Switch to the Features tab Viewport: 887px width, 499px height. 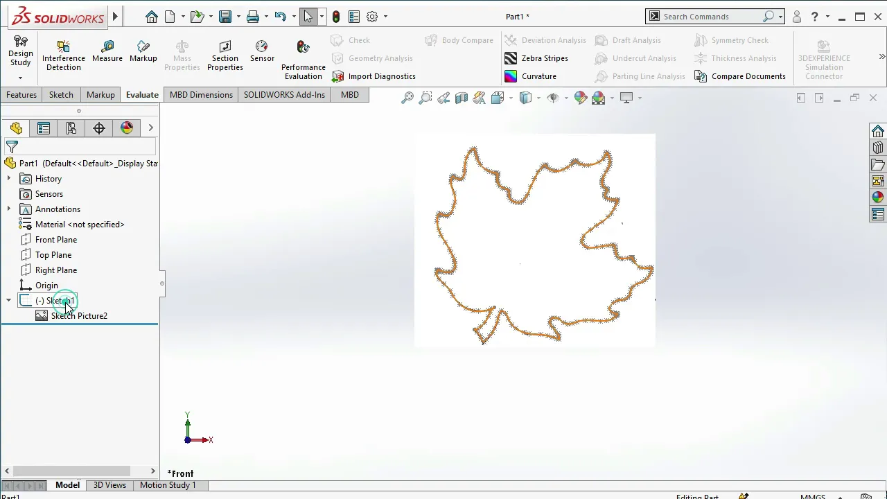pyautogui.click(x=21, y=95)
